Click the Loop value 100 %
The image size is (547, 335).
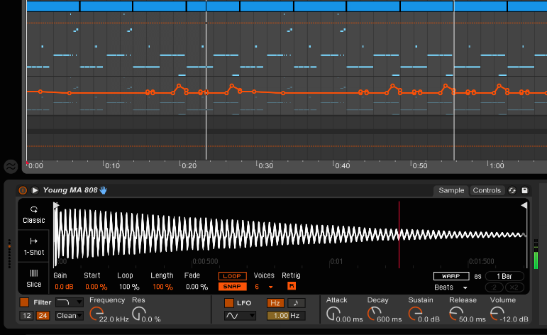tap(129, 287)
